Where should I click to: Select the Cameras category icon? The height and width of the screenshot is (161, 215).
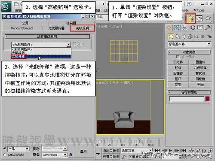tap(190, 37)
